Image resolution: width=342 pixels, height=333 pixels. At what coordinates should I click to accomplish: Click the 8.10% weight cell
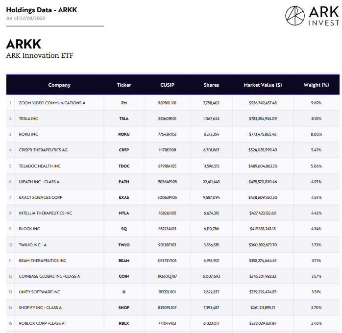(x=316, y=119)
